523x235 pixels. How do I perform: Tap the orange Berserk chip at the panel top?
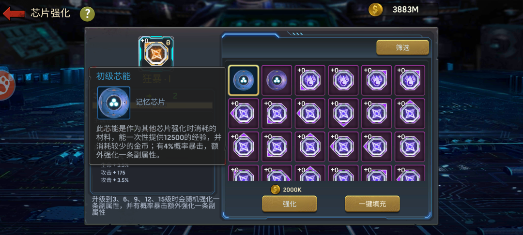coord(156,53)
